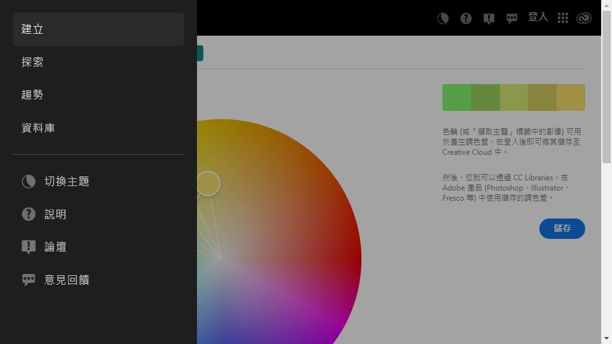Select the fifth tan palette swatch
Image resolution: width=612 pixels, height=344 pixels.
click(x=571, y=97)
